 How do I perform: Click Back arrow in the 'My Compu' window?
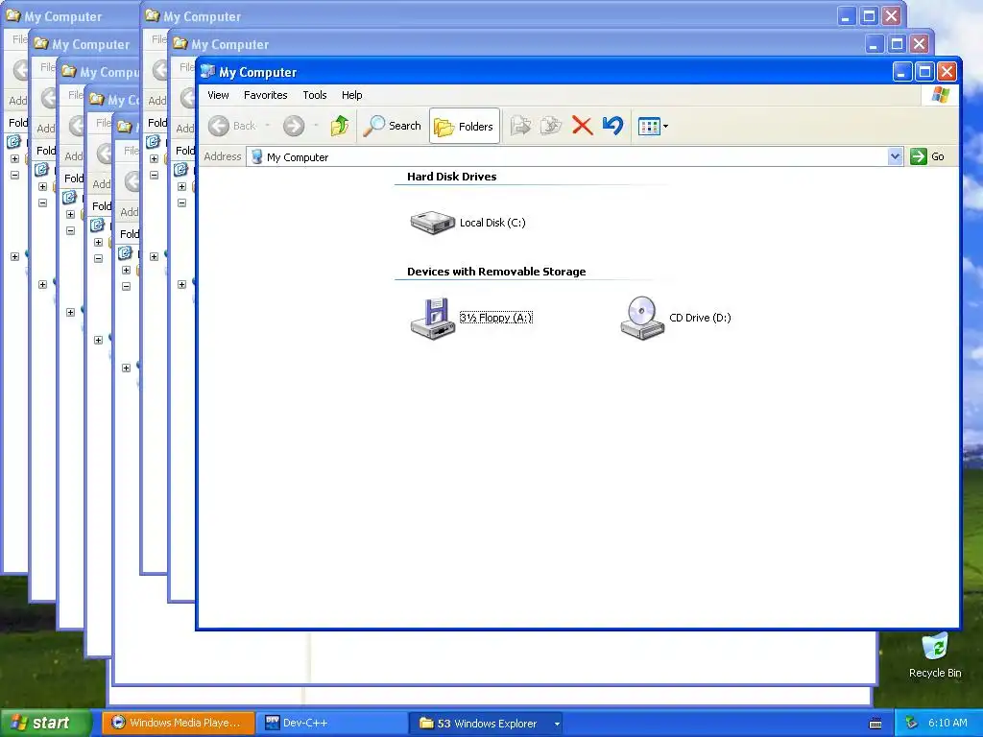click(77, 126)
